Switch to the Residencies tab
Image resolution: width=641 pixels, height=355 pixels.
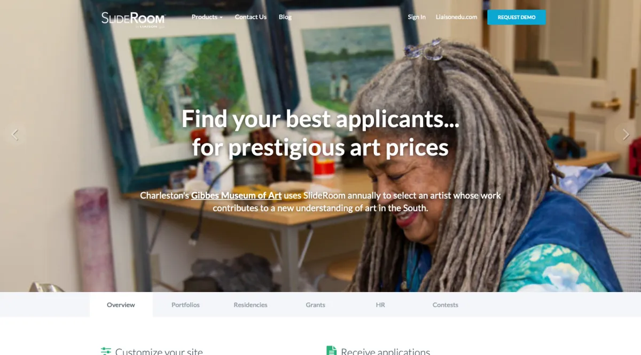click(x=251, y=305)
